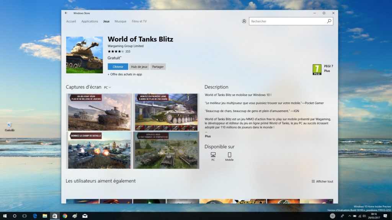Viewport: 392px width, 220px height.
Task: Click the Windows Store taskbar icon
Action: tap(55, 216)
